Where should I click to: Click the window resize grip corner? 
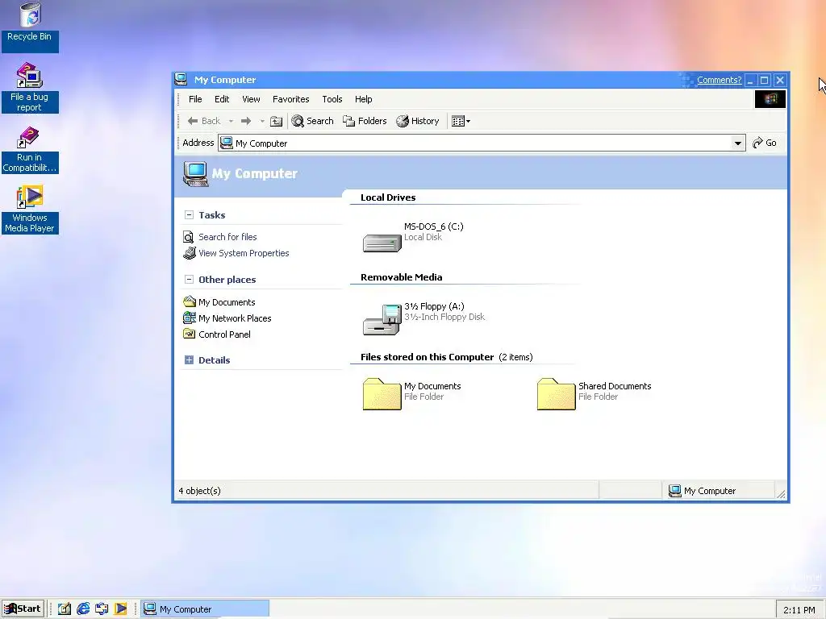(x=781, y=494)
